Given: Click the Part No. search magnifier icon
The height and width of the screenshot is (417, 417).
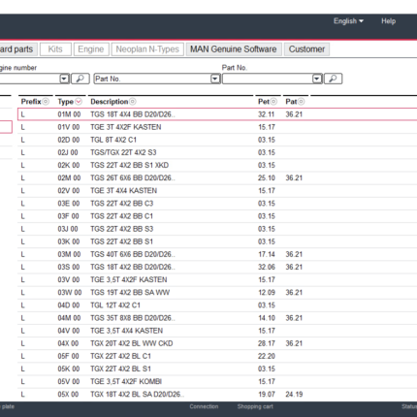Looking at the screenshot, I should click(x=333, y=79).
